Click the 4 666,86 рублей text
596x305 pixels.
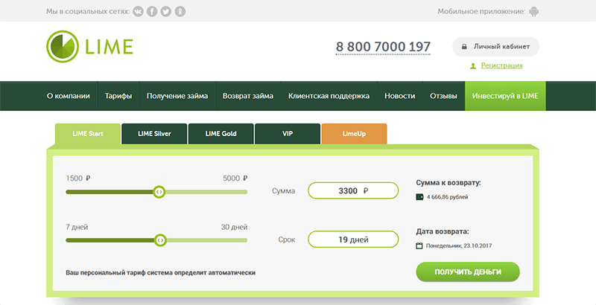point(448,197)
